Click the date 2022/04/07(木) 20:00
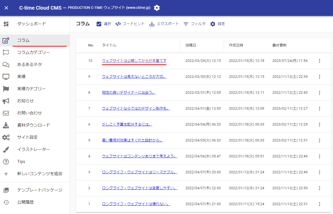The width and height of the screenshot is (333, 214). tap(203, 172)
